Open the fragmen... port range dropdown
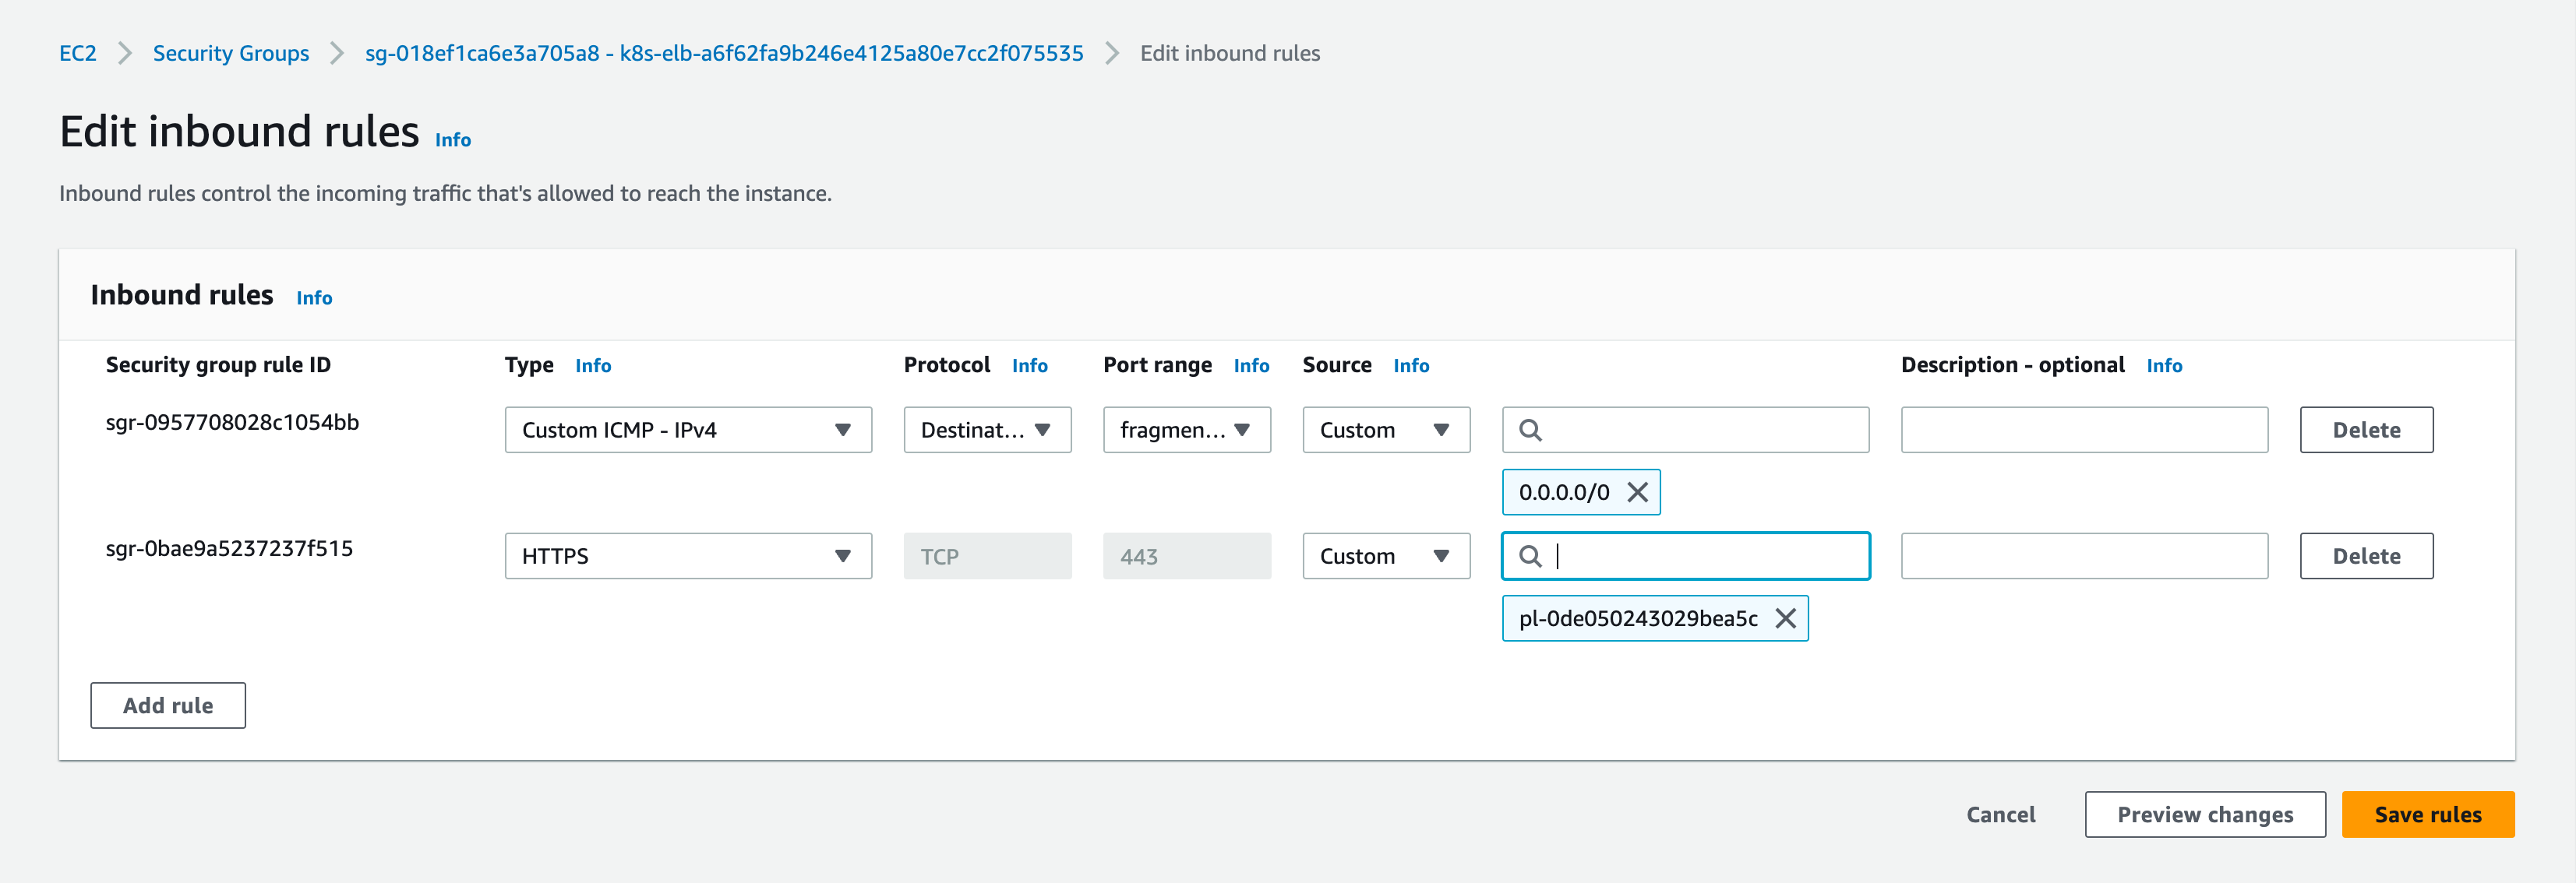This screenshot has width=2576, height=883. [x=1186, y=430]
